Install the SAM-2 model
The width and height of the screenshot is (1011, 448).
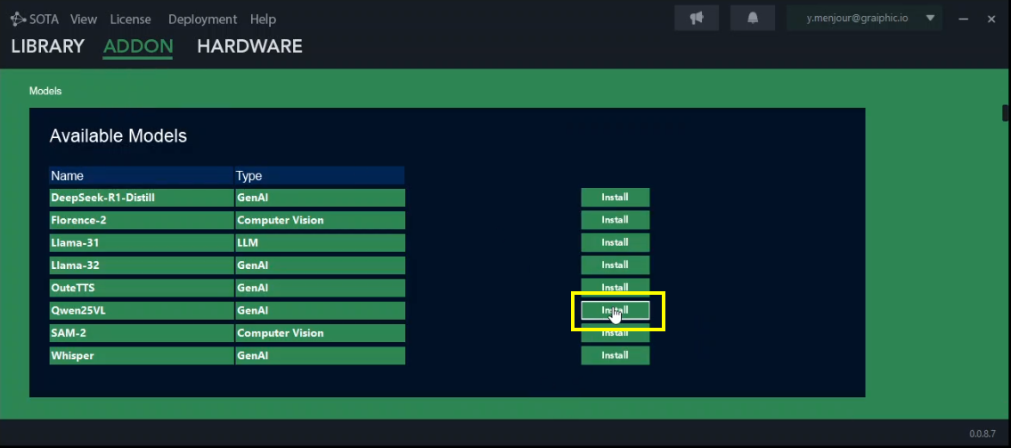(616, 332)
